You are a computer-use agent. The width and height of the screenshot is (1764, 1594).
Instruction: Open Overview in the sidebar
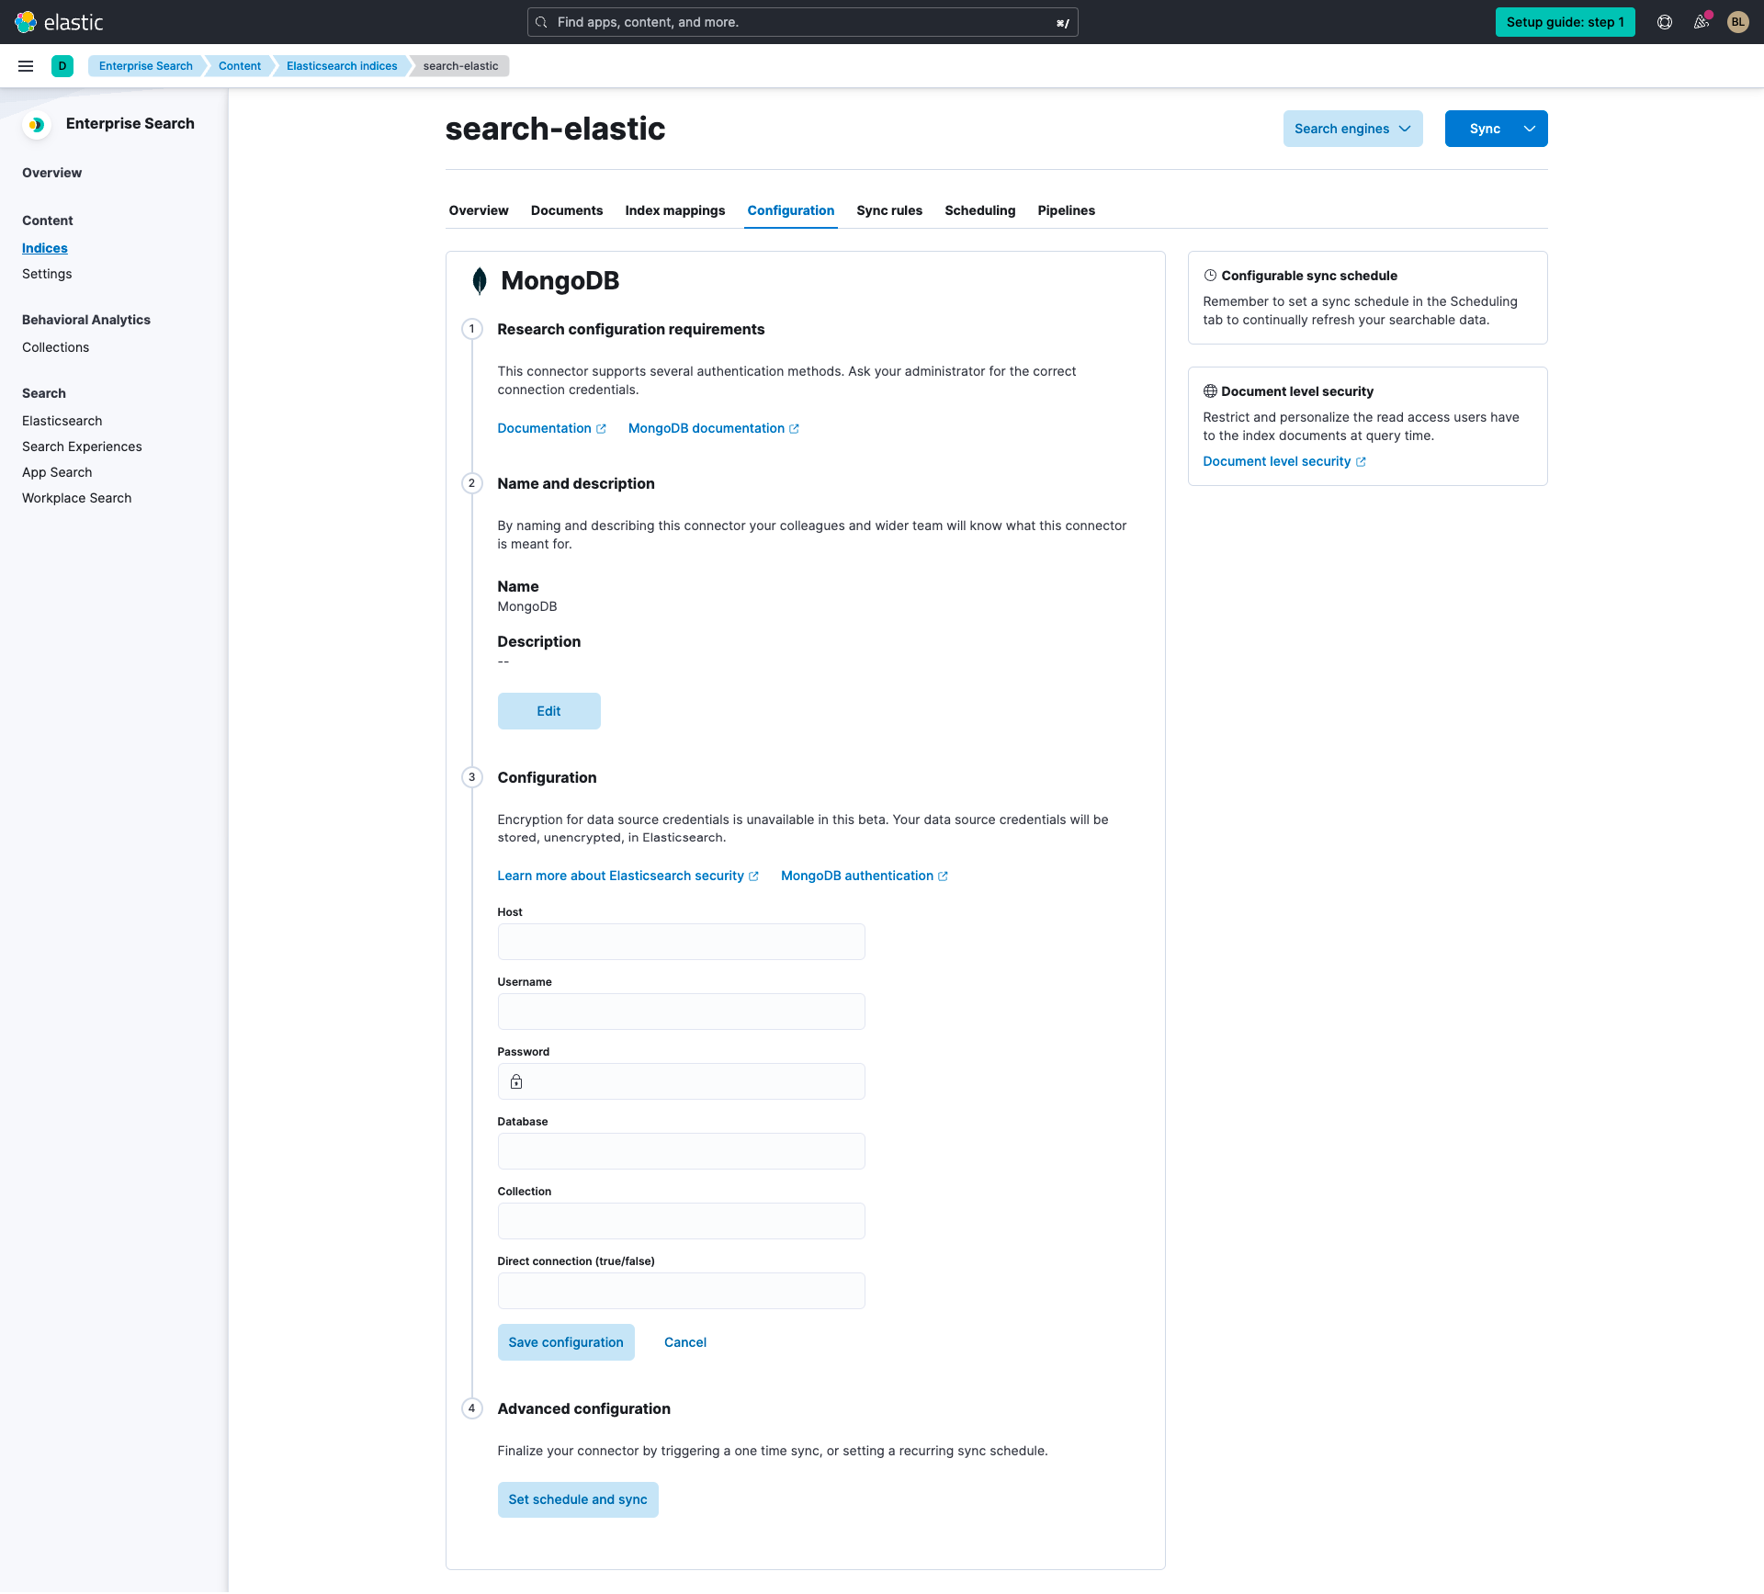[51, 173]
